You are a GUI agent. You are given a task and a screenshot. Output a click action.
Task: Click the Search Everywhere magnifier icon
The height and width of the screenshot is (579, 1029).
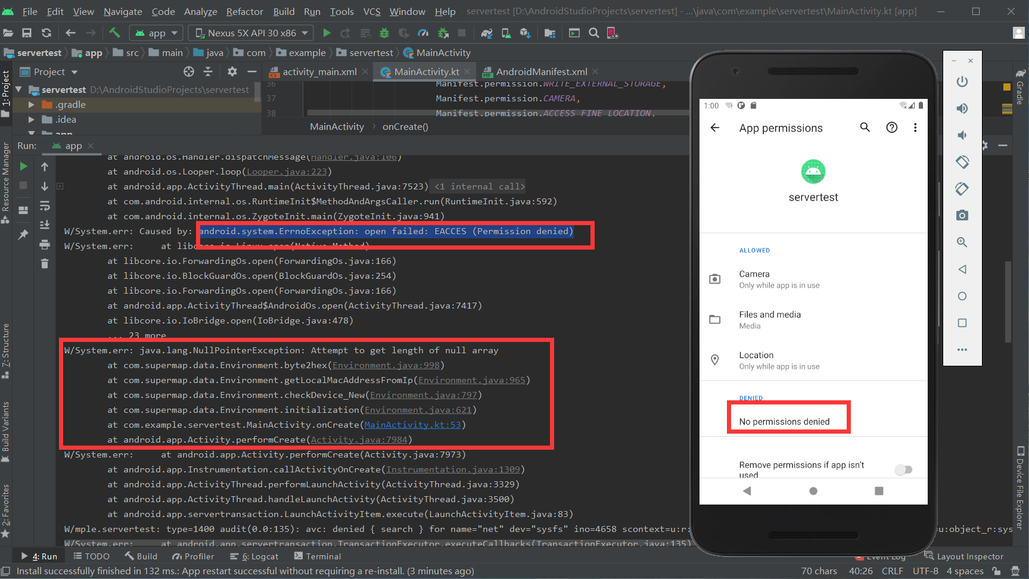click(594, 33)
